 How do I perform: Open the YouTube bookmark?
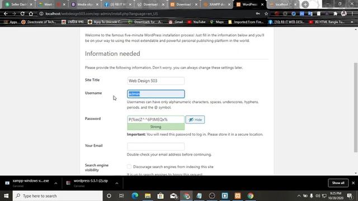196,22
